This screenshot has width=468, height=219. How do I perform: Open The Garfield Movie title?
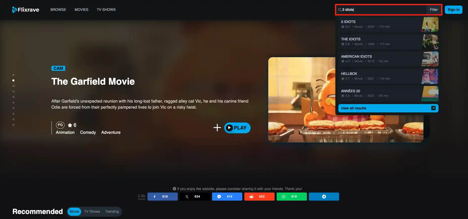pyautogui.click(x=93, y=81)
